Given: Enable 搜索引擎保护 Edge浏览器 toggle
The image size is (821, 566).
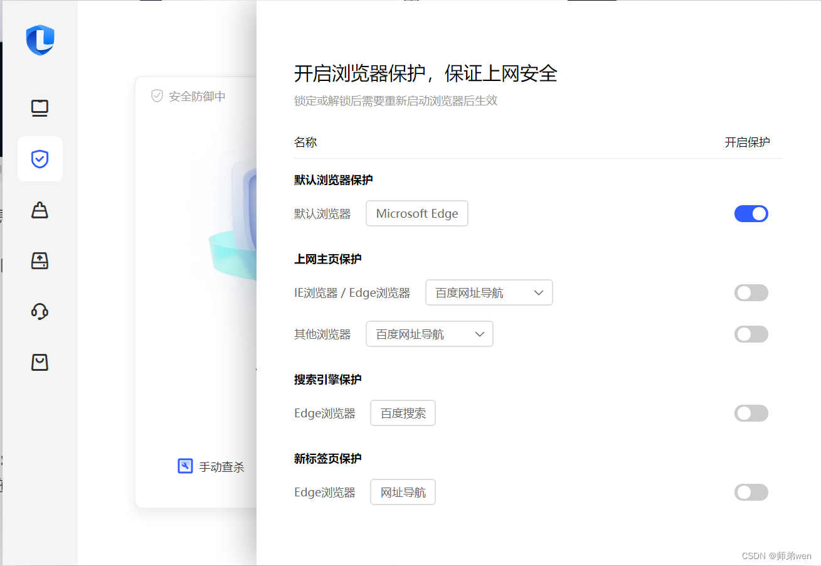Looking at the screenshot, I should point(751,414).
